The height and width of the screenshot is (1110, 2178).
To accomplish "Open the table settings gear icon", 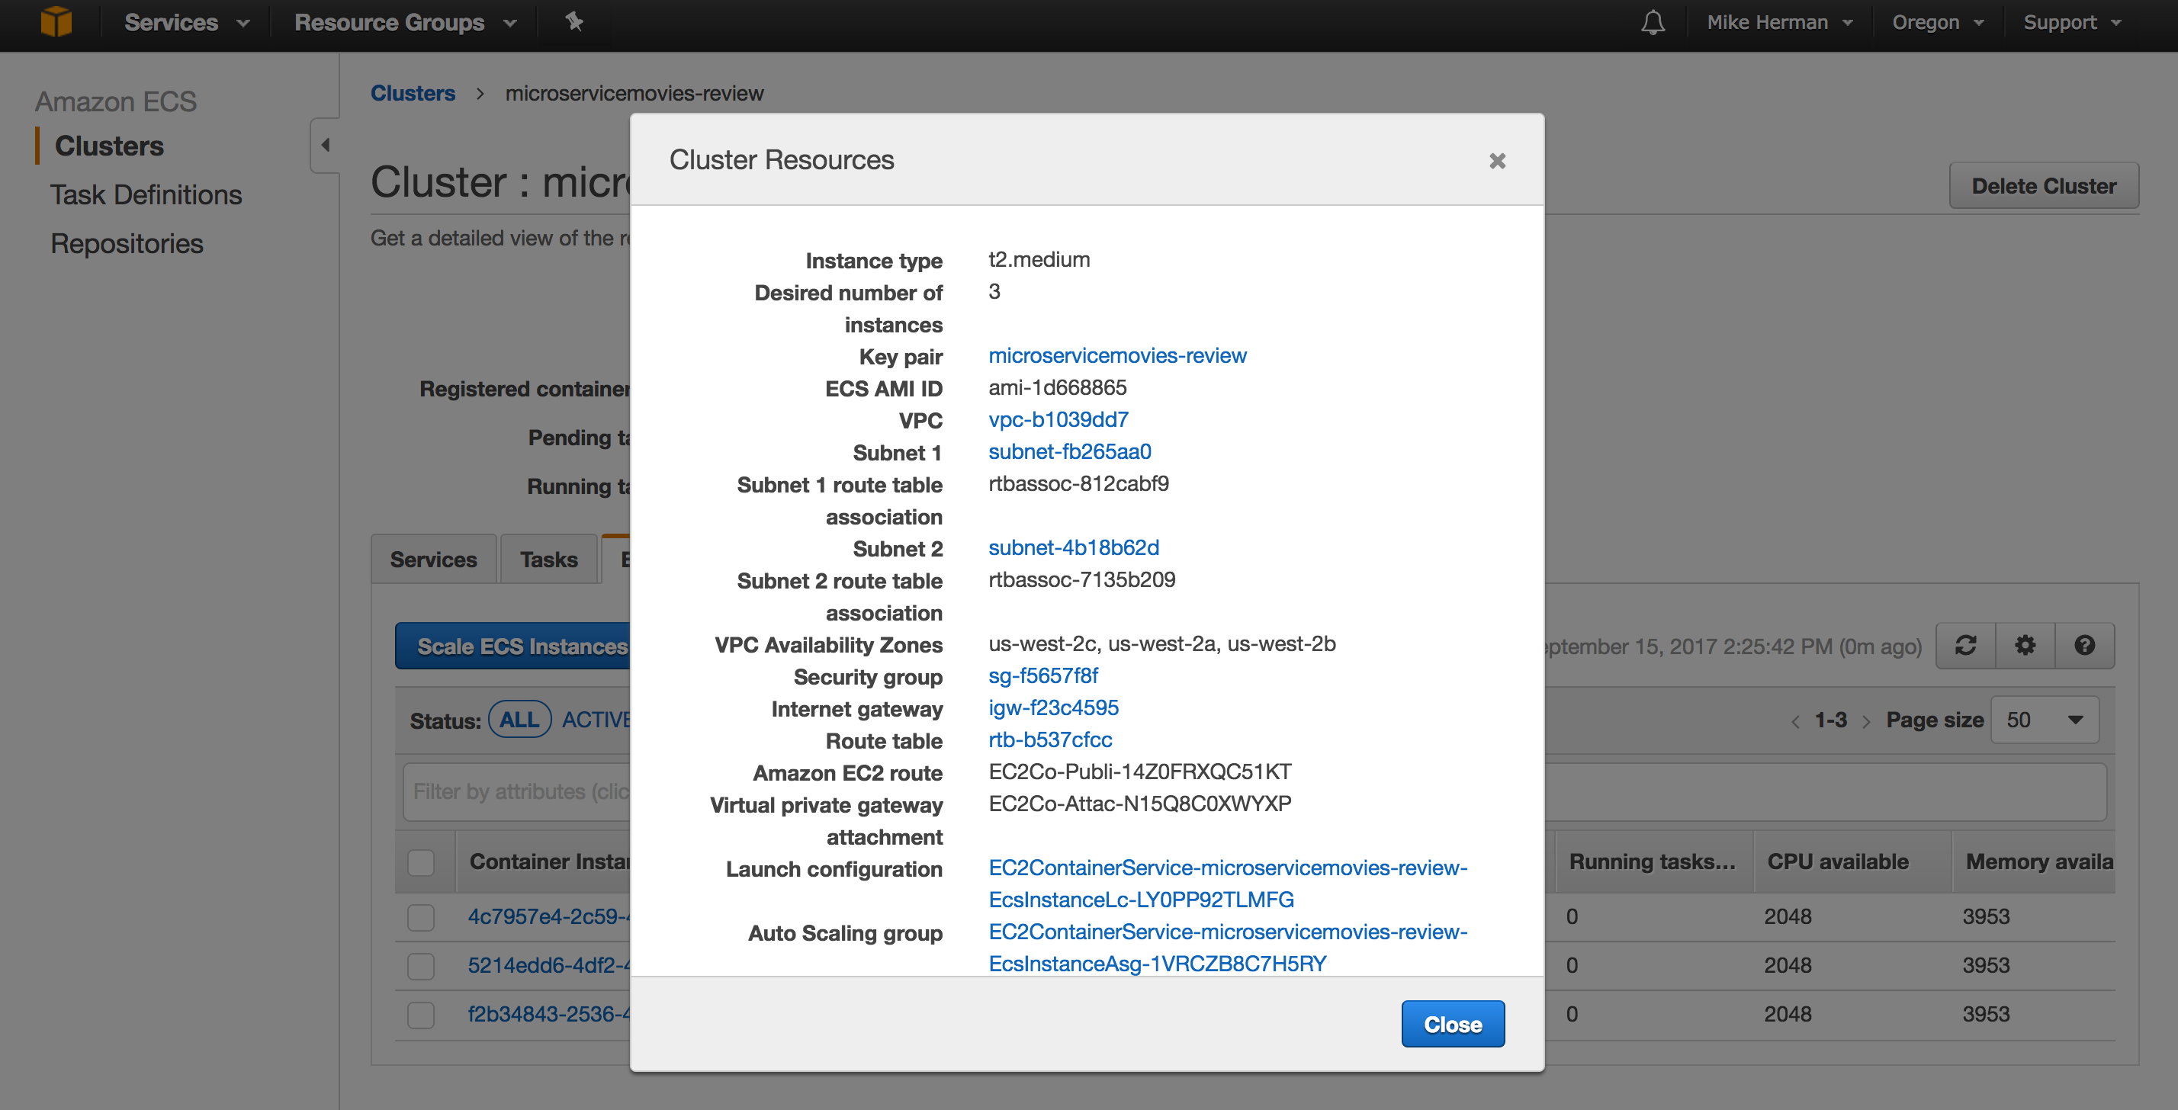I will pyautogui.click(x=2024, y=645).
